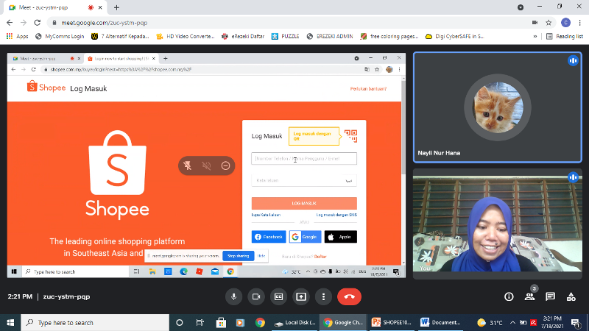Open a new Chrome tab
The height and width of the screenshot is (331, 589).
[116, 7]
